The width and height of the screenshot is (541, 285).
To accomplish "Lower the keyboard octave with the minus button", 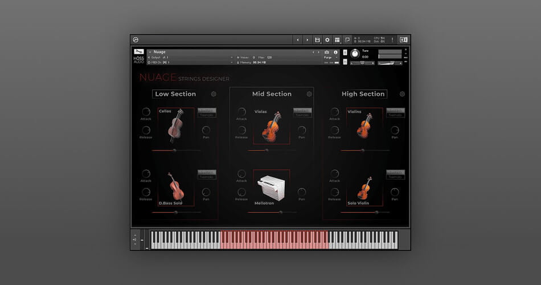I will tap(134, 244).
